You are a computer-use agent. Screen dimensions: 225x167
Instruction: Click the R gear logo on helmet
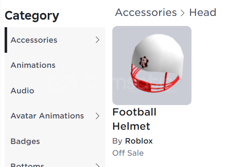tap(144, 62)
